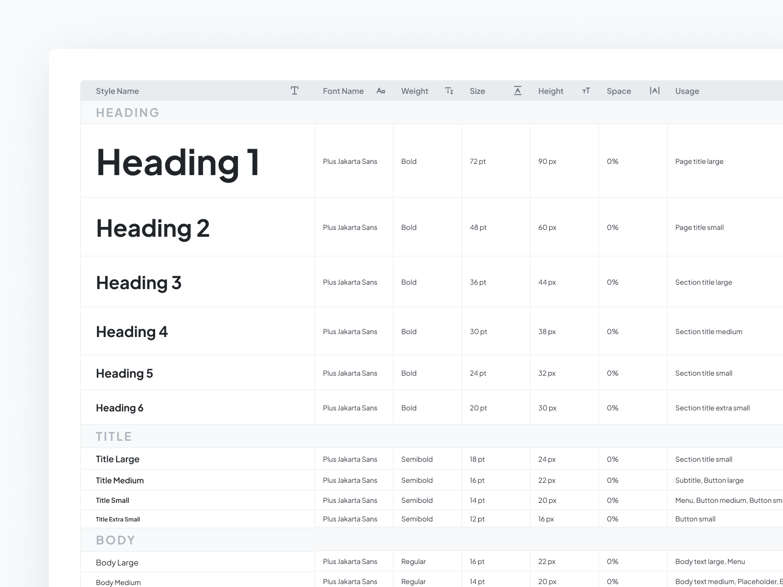The height and width of the screenshot is (587, 783).
Task: Click the text type icon beside Style Name
Action: (295, 90)
